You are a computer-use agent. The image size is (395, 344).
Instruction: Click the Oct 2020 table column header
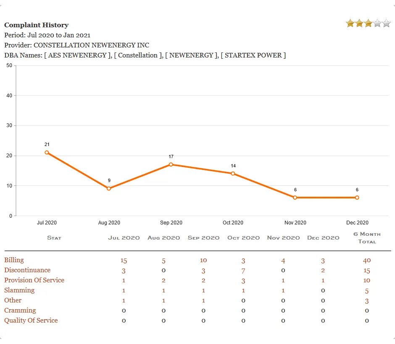[243, 238]
